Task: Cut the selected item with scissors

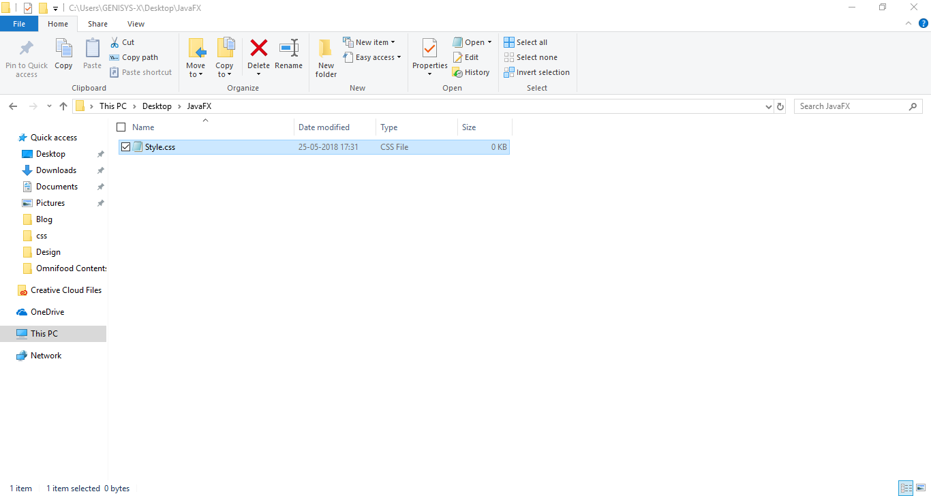Action: (123, 42)
